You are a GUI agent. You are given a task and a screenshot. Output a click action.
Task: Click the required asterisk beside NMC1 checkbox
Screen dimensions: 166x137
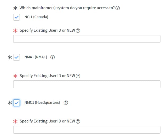click(x=10, y=103)
